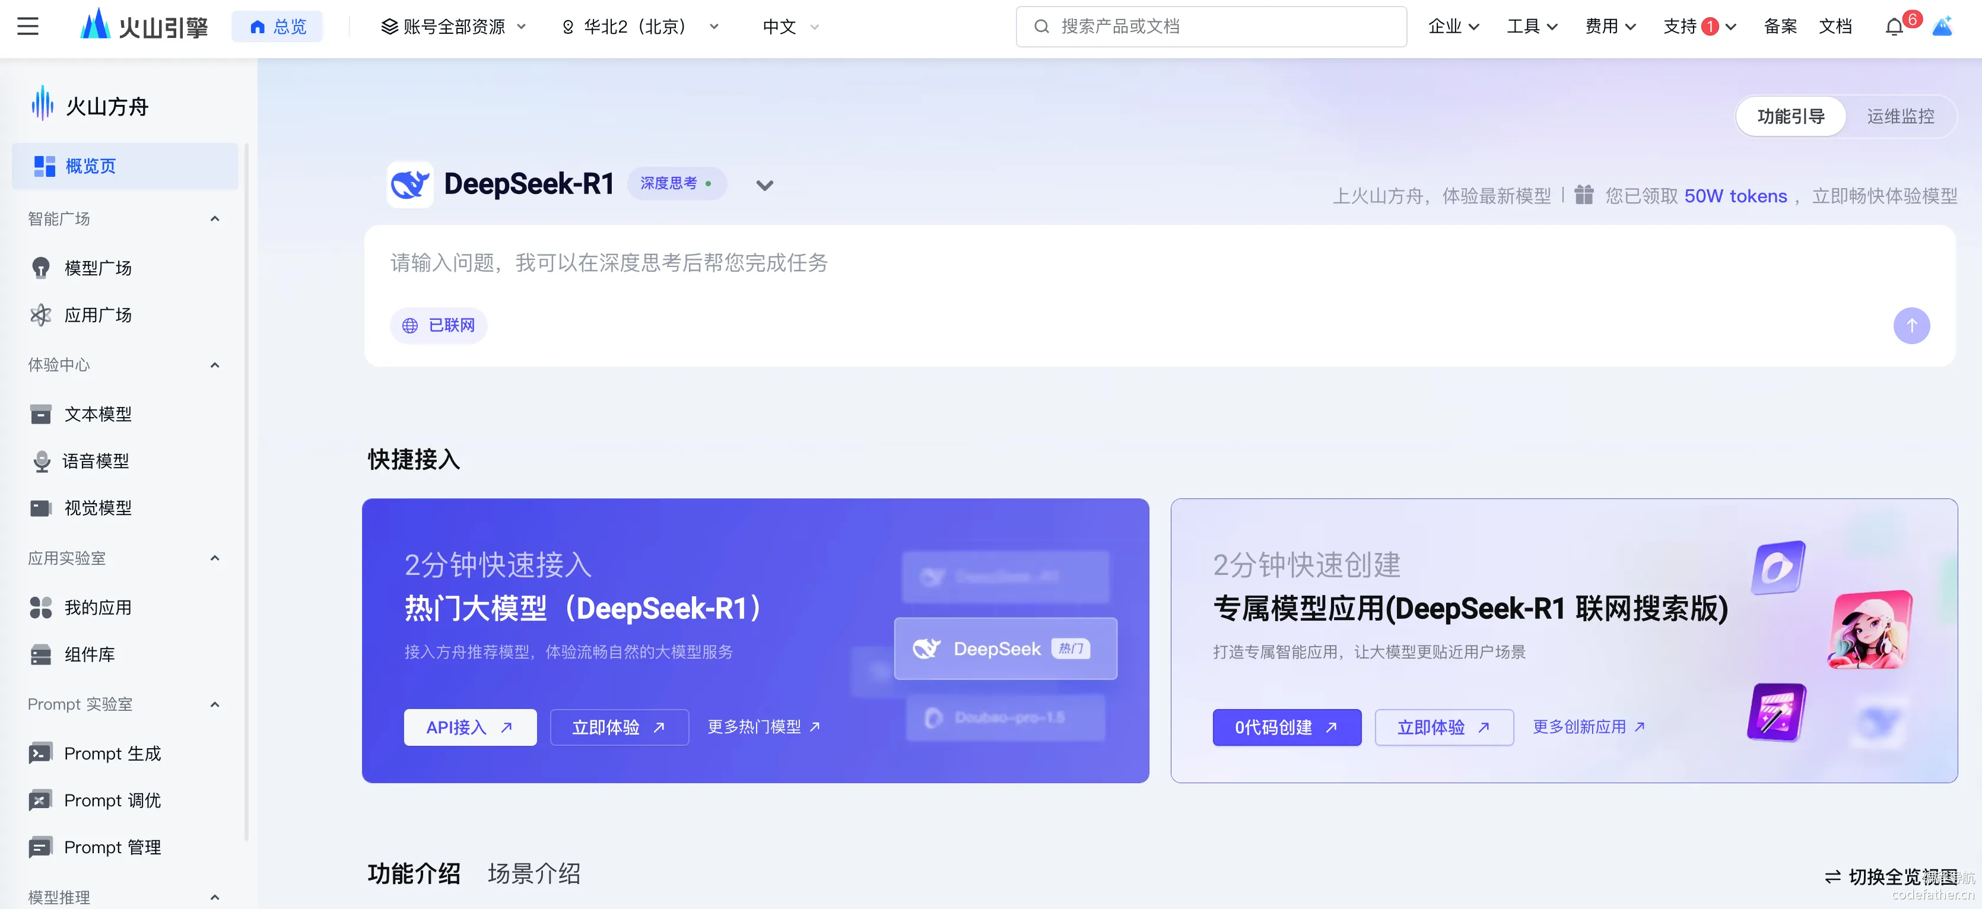Click the 我的应用 icon
The width and height of the screenshot is (1982, 909).
pyautogui.click(x=41, y=608)
